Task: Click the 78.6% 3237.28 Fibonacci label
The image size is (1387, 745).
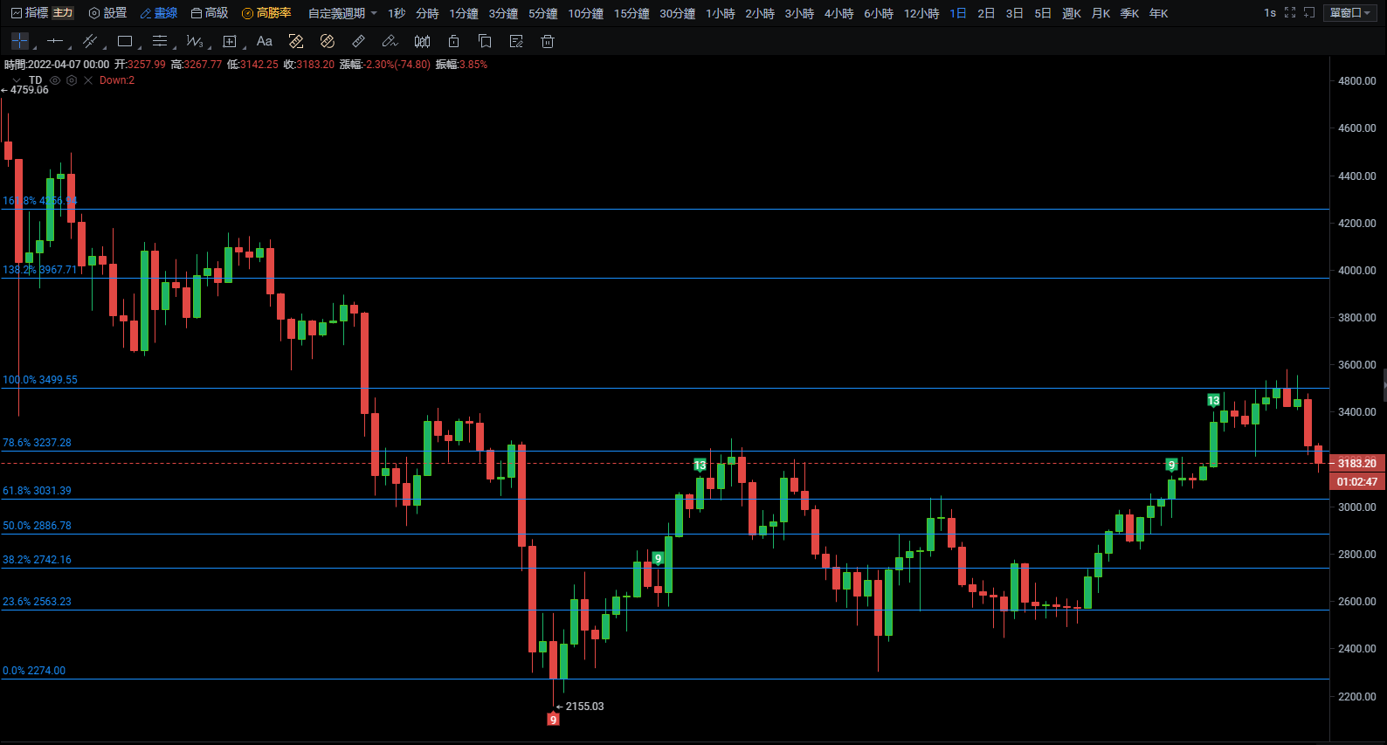Action: tap(37, 443)
